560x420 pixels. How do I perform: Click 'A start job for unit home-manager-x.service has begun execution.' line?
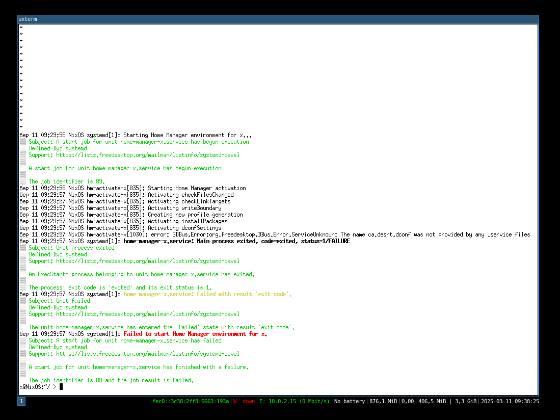[126, 168]
